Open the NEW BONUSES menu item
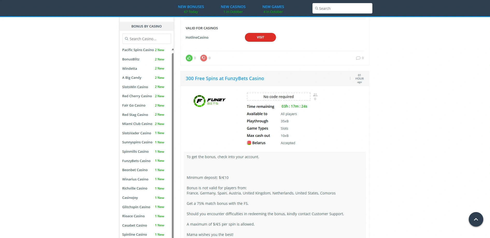The image size is (490, 238). click(x=191, y=7)
